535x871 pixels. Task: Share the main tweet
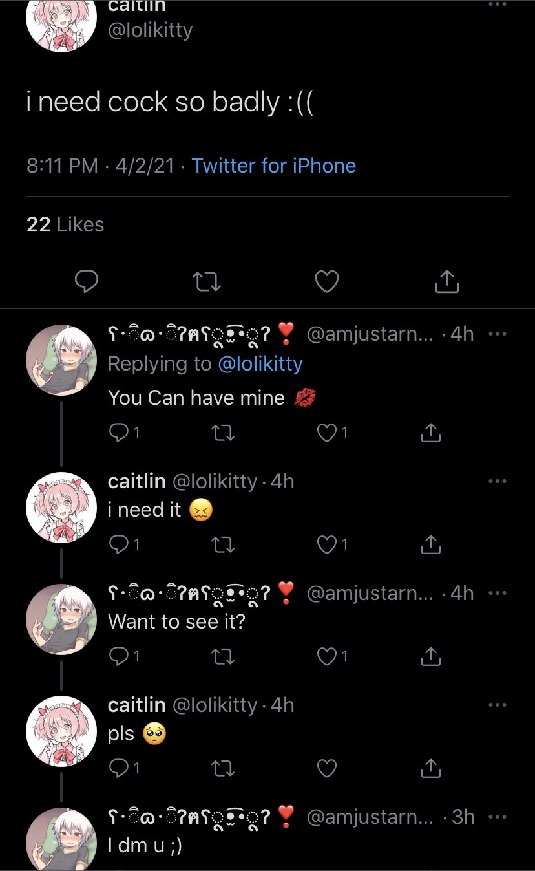(447, 281)
